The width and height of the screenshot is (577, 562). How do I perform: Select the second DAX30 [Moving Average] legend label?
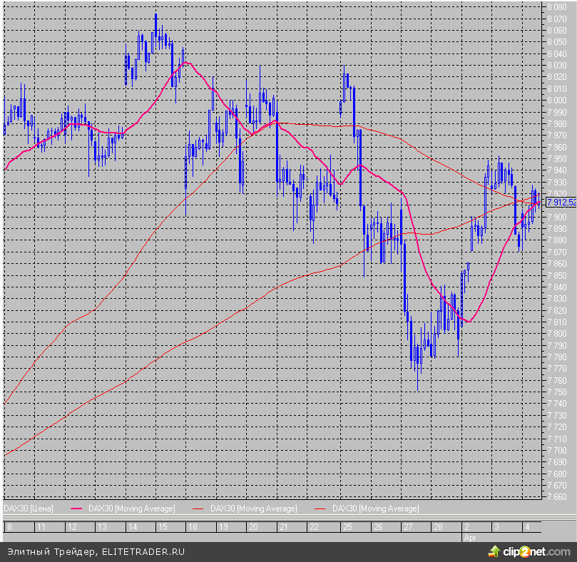[253, 509]
